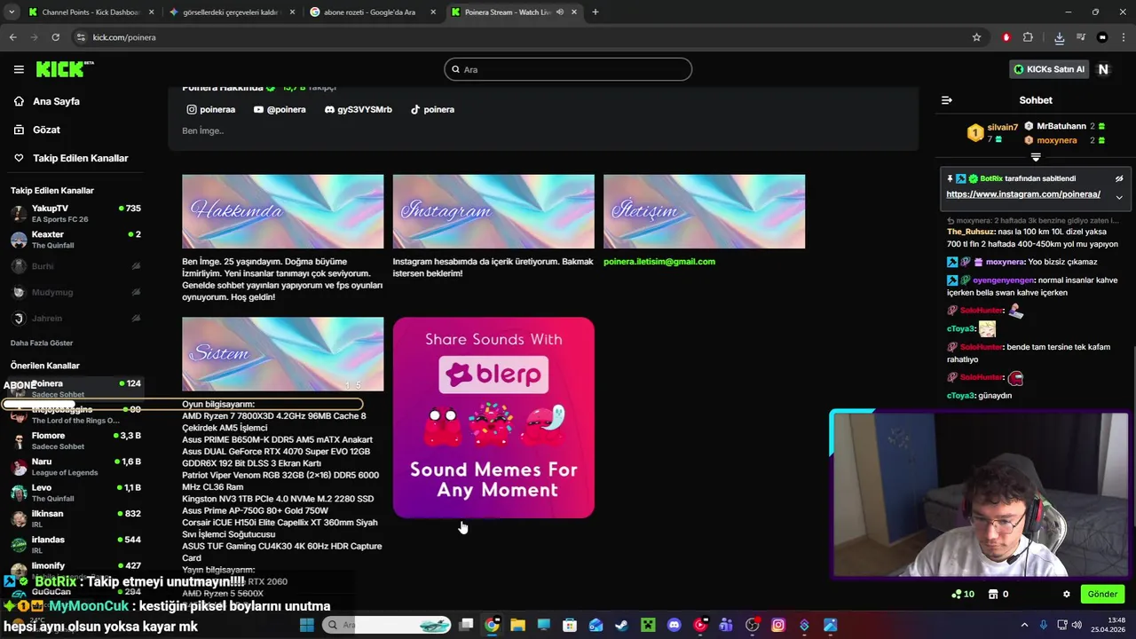This screenshot has height=639, width=1136.
Task: Open YakupTV channel in sidebar
Action: [76, 213]
